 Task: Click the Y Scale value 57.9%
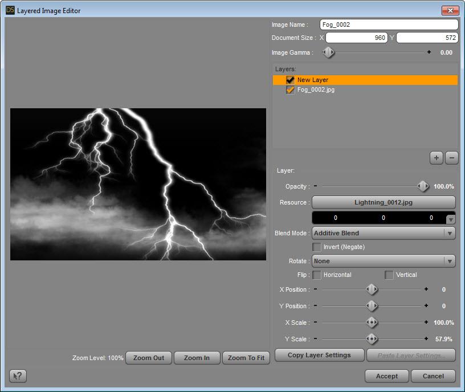pyautogui.click(x=444, y=339)
